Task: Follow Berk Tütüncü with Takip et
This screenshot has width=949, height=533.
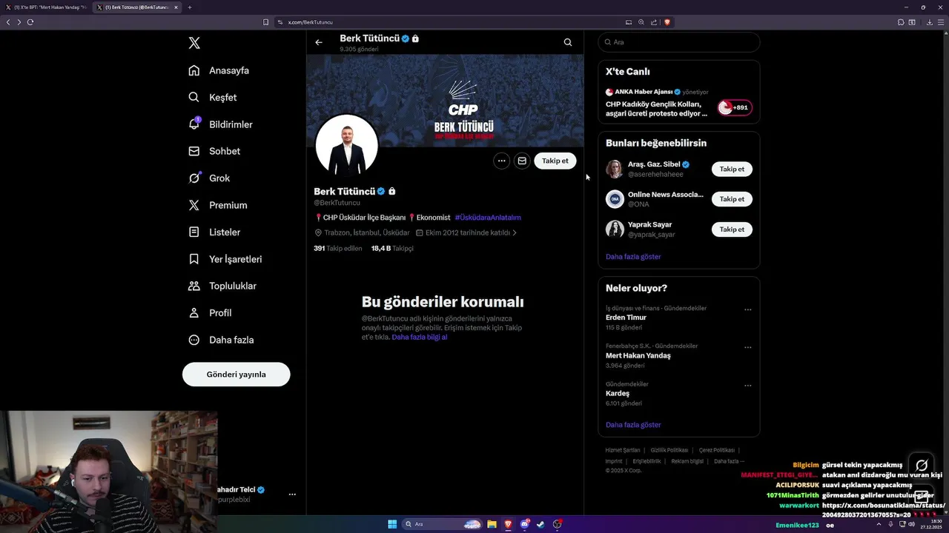Action: click(555, 161)
